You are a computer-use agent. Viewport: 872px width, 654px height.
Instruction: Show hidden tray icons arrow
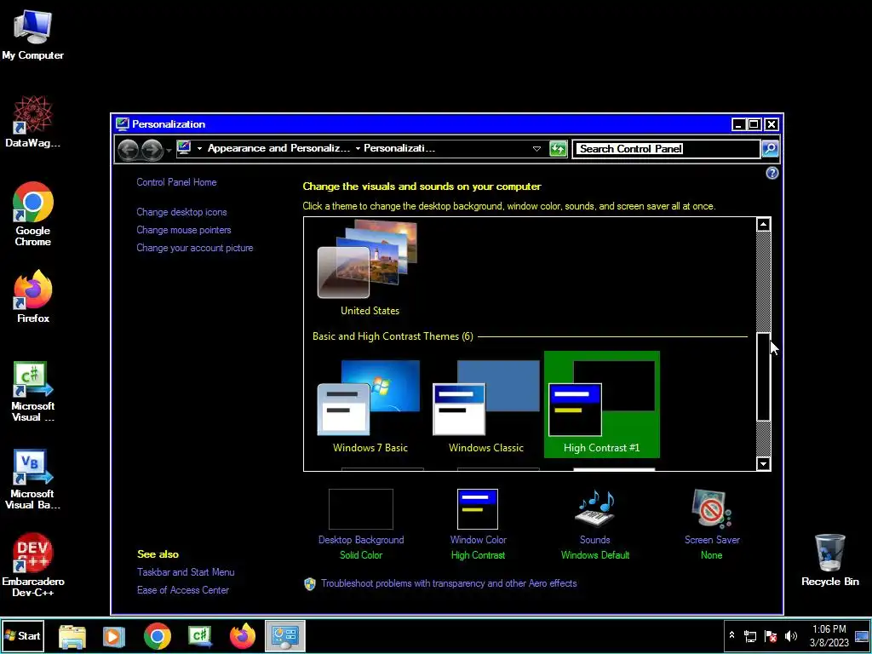pyautogui.click(x=731, y=635)
